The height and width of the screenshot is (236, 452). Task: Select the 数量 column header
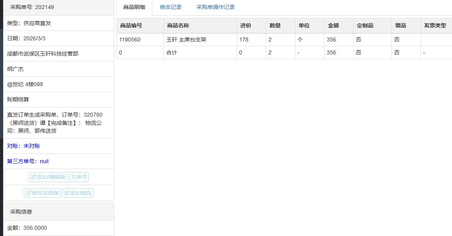pyautogui.click(x=275, y=26)
